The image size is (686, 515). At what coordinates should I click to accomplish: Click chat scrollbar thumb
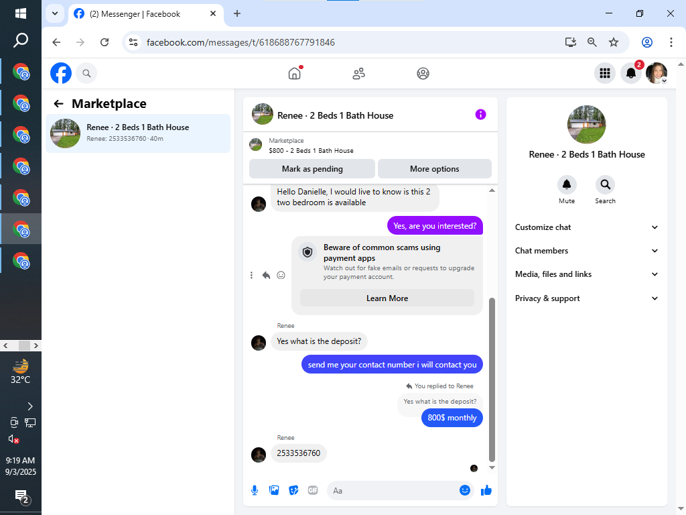[492, 380]
